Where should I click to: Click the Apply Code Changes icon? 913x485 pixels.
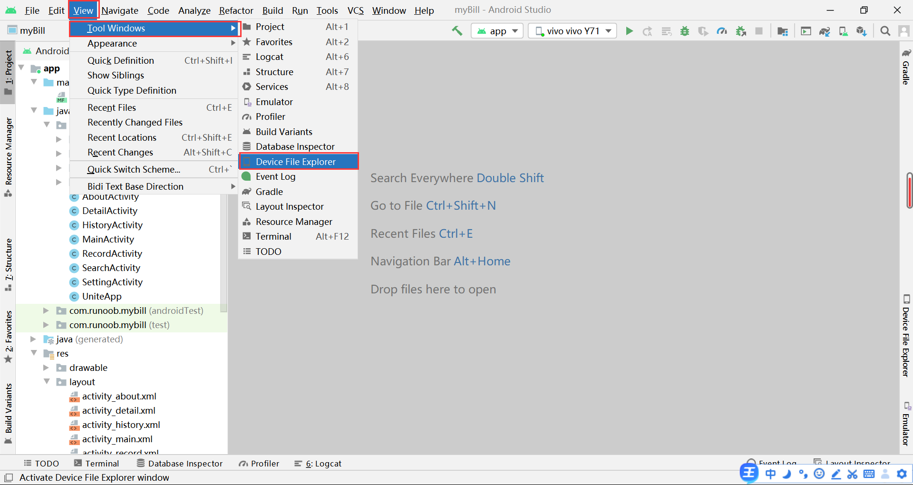pos(666,31)
